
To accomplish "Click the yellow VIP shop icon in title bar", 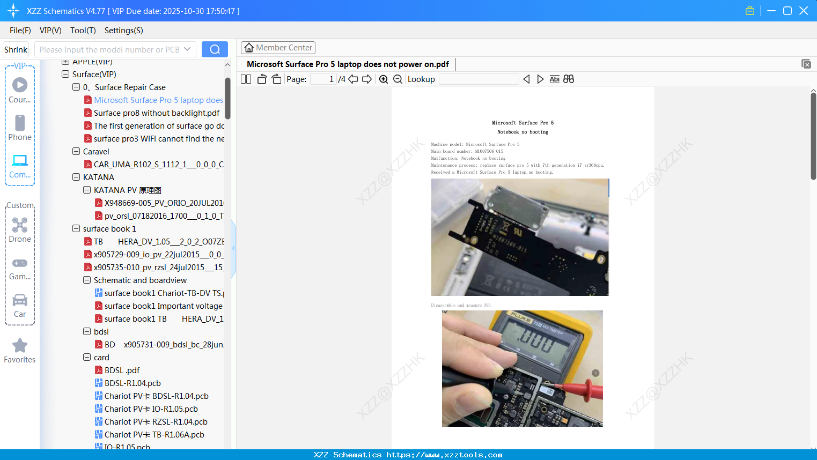I will tap(750, 11).
